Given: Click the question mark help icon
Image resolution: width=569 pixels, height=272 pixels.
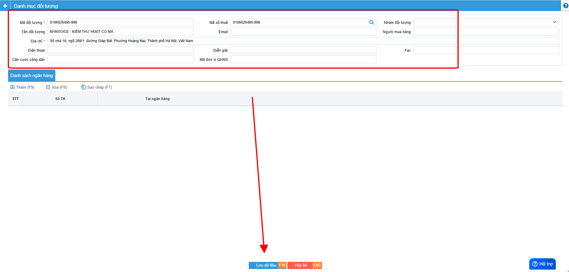Looking at the screenshot, I should tap(565, 6).
